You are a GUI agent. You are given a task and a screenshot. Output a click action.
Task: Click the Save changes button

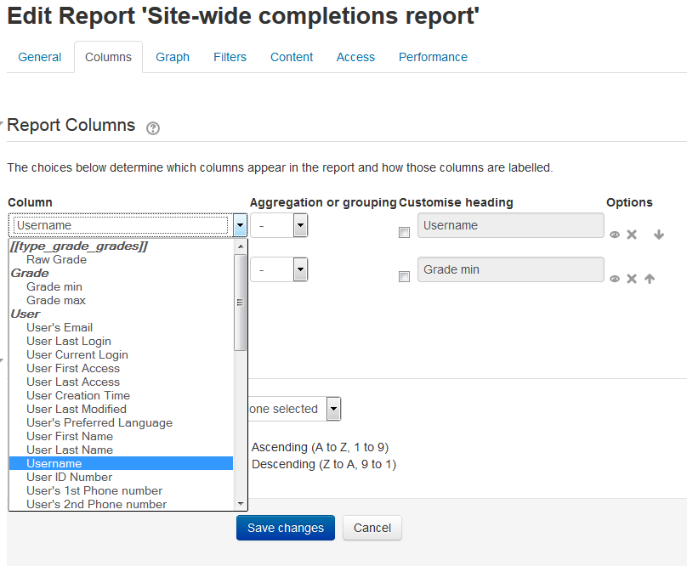(286, 528)
